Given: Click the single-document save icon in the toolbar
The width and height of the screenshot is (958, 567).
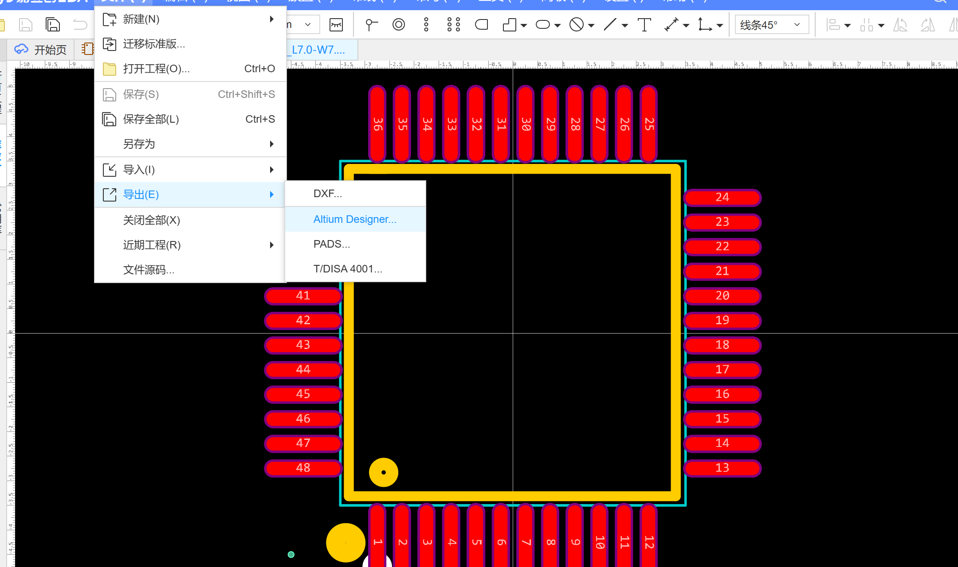Looking at the screenshot, I should 26,24.
